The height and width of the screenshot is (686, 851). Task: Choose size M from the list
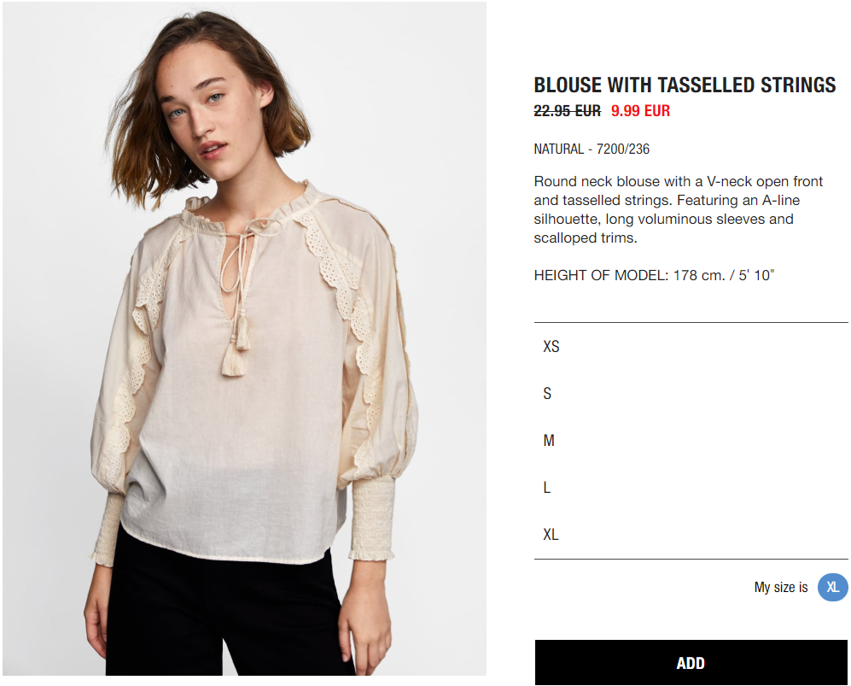point(691,441)
